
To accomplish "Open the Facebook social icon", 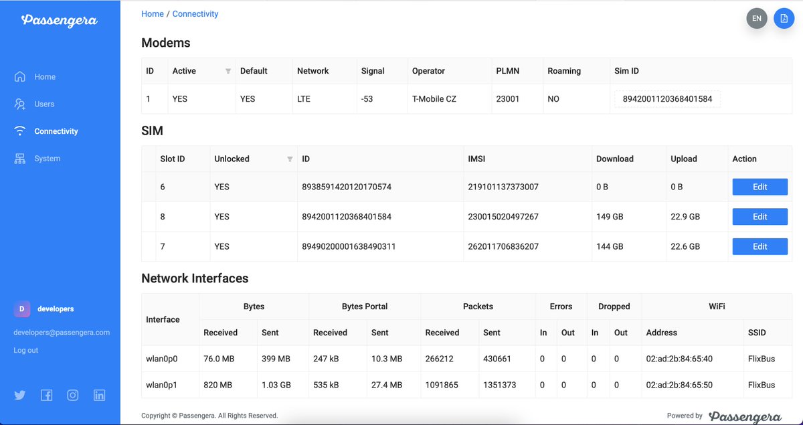I will pyautogui.click(x=46, y=395).
